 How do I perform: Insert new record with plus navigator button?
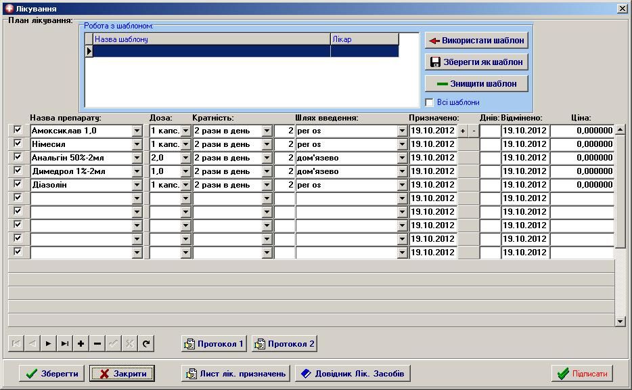coord(81,343)
